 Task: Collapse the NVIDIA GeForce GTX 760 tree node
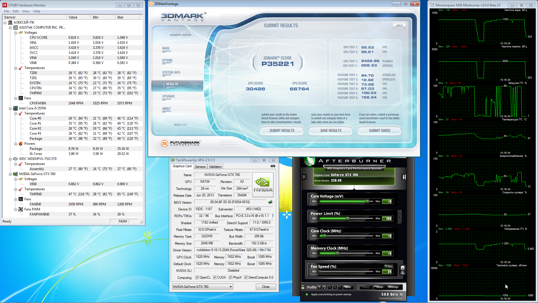[10, 174]
